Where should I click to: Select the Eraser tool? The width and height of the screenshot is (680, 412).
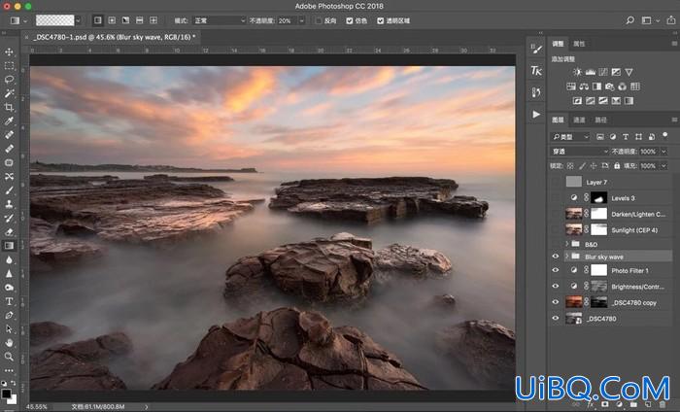tap(9, 231)
